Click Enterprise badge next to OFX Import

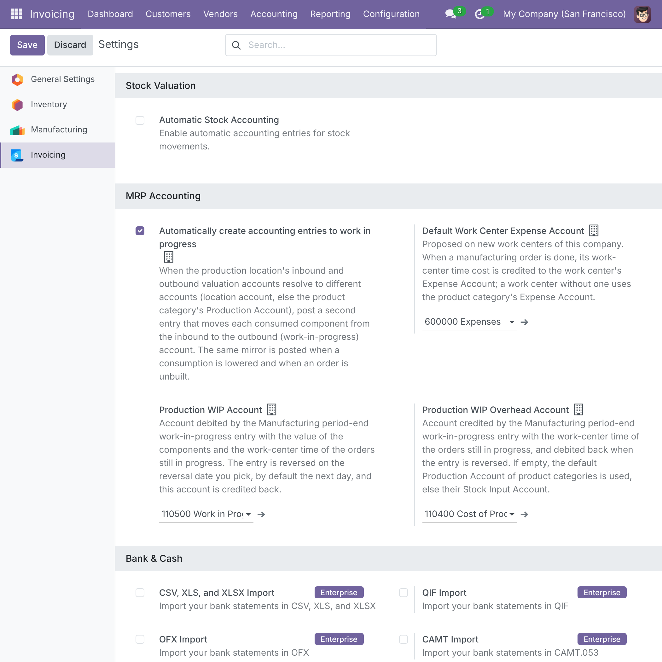pos(339,639)
